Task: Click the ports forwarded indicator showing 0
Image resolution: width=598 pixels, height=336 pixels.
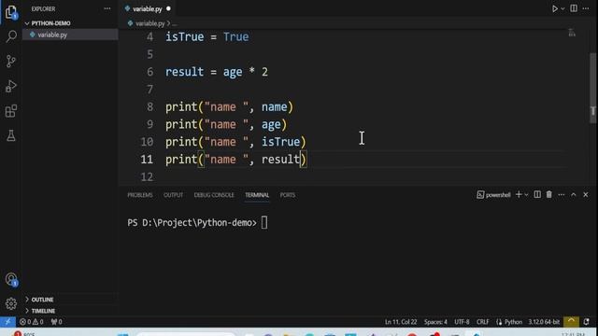Action: click(56, 322)
